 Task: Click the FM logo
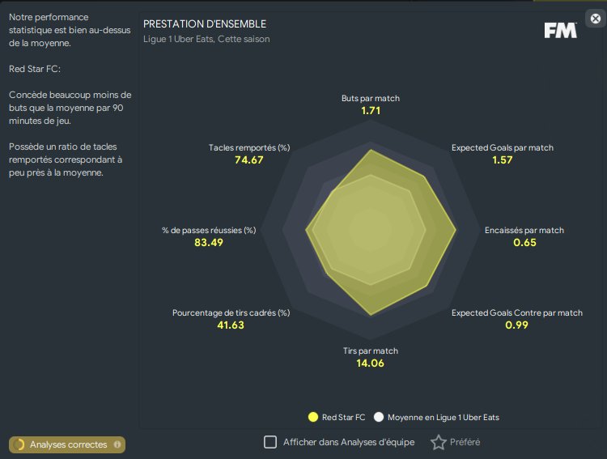click(x=560, y=30)
